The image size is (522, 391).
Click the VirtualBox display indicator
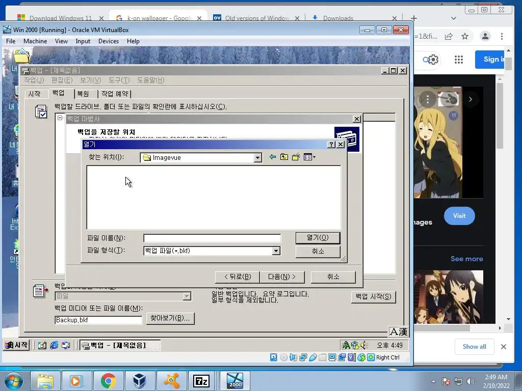[x=332, y=357]
